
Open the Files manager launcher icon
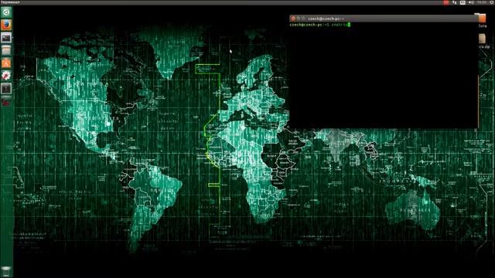6,50
